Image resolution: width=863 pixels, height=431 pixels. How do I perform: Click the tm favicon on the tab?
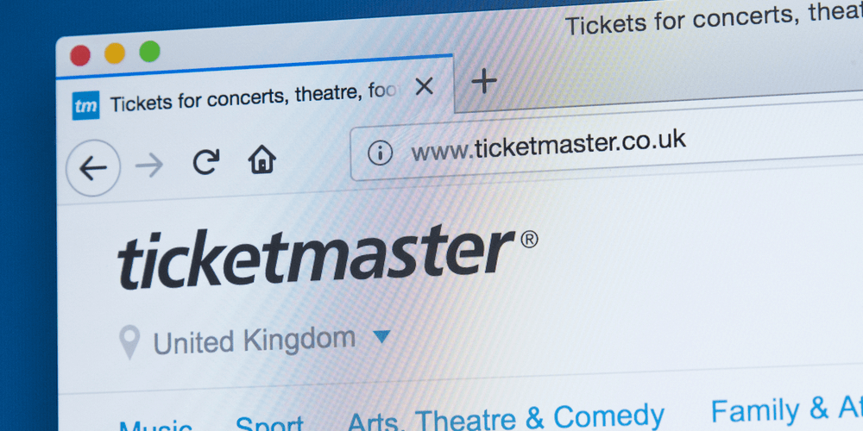(x=85, y=105)
